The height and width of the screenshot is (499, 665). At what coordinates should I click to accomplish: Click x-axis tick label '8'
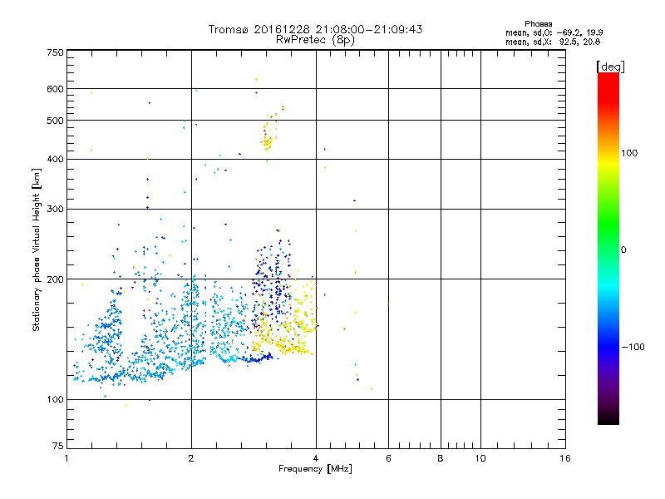point(441,458)
